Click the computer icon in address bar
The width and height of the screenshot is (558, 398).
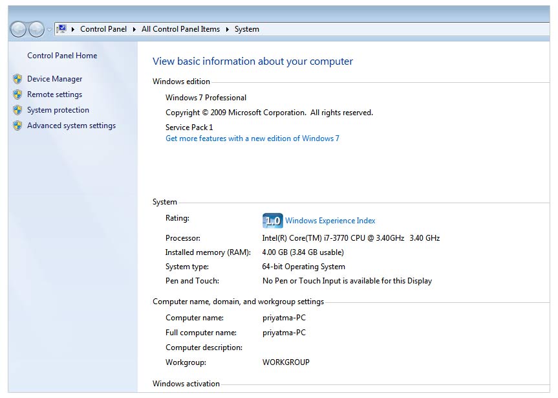point(62,28)
